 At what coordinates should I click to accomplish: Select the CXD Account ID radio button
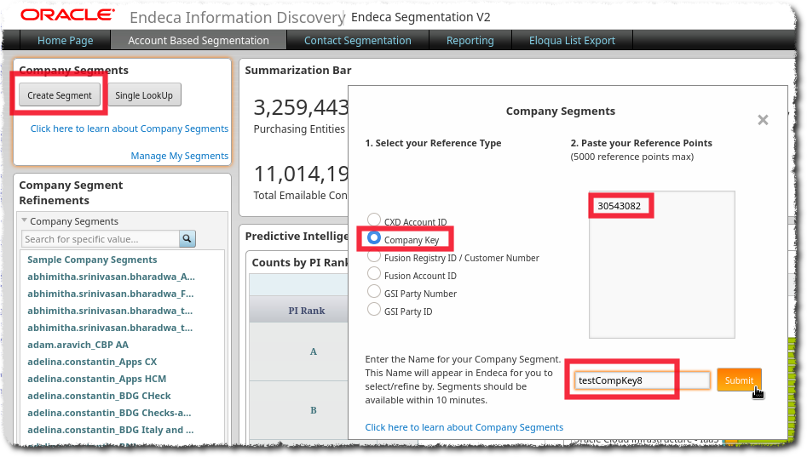pyautogui.click(x=374, y=220)
